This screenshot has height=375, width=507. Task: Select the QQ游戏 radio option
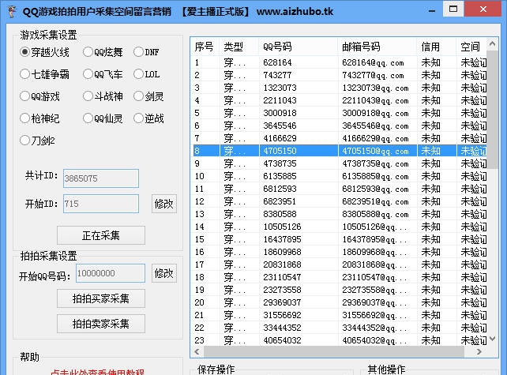(39, 96)
